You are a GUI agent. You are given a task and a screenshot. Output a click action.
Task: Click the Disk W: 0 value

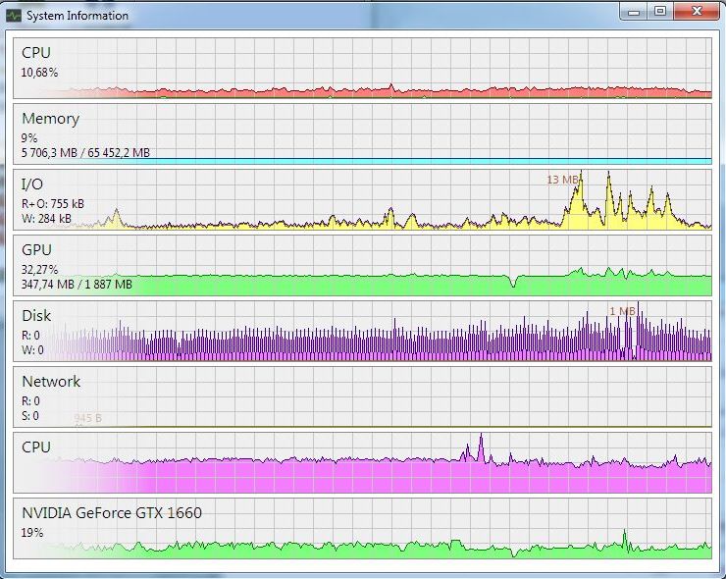[32, 349]
